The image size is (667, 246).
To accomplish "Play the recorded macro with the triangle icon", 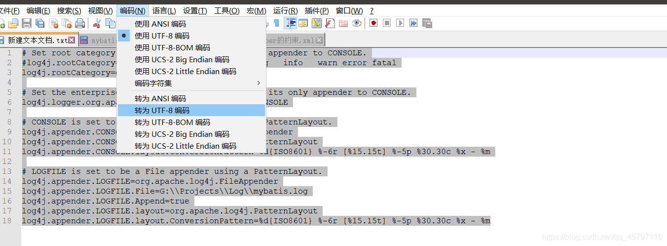I will tap(400, 23).
